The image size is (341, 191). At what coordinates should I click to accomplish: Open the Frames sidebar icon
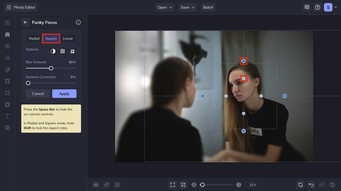[x=7, y=81]
